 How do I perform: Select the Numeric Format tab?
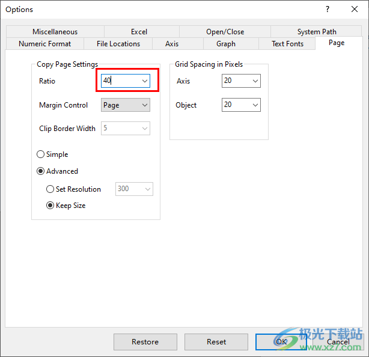point(44,44)
